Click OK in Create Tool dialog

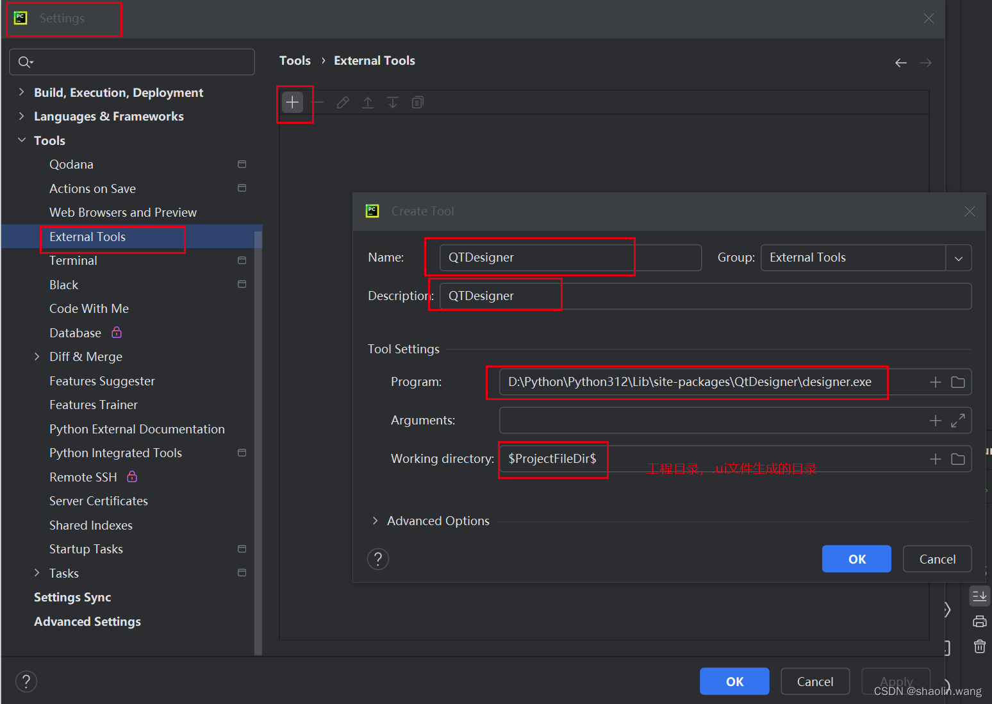(857, 559)
